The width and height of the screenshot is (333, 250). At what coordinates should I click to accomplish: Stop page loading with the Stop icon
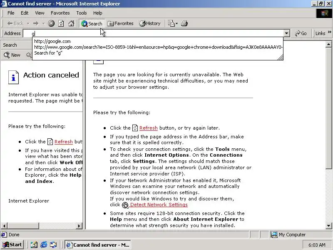[51, 23]
